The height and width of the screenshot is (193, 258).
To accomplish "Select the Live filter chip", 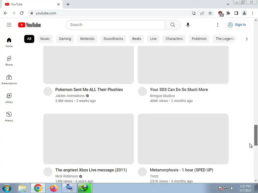I will [153, 39].
